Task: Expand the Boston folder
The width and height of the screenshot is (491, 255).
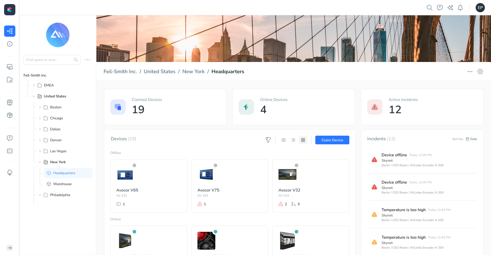Action: pos(40,107)
